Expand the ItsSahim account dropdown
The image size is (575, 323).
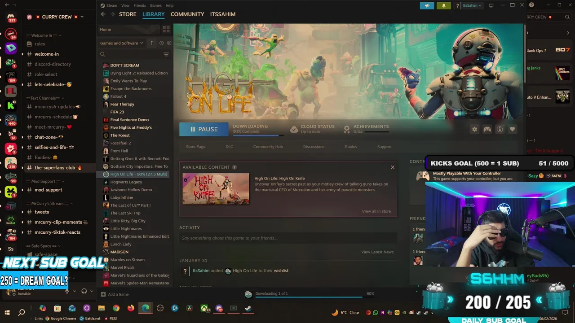pos(472,5)
